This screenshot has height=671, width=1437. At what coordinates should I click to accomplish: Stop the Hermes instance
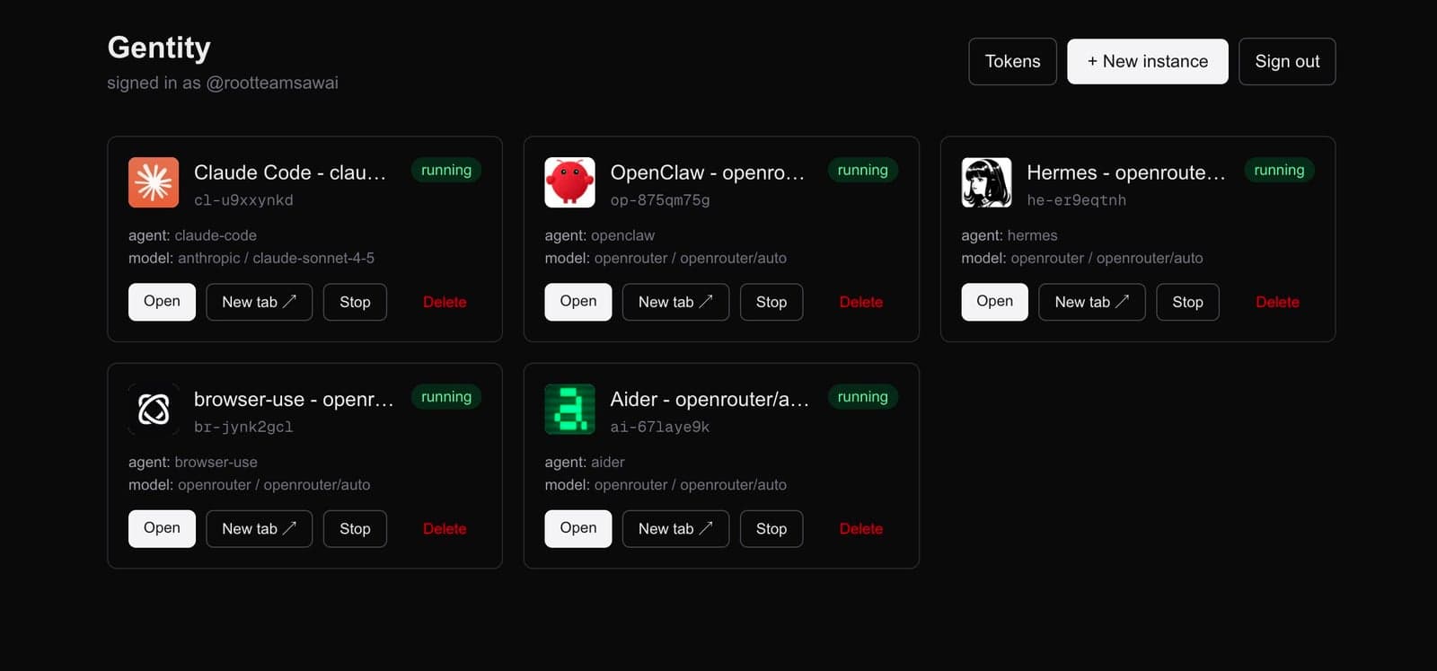click(1187, 302)
